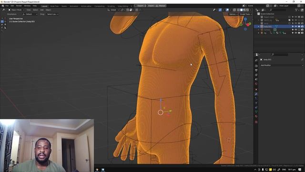Screen dimensions: 305x172
Task: Switch to rendered viewport shading
Action: click(248, 10)
